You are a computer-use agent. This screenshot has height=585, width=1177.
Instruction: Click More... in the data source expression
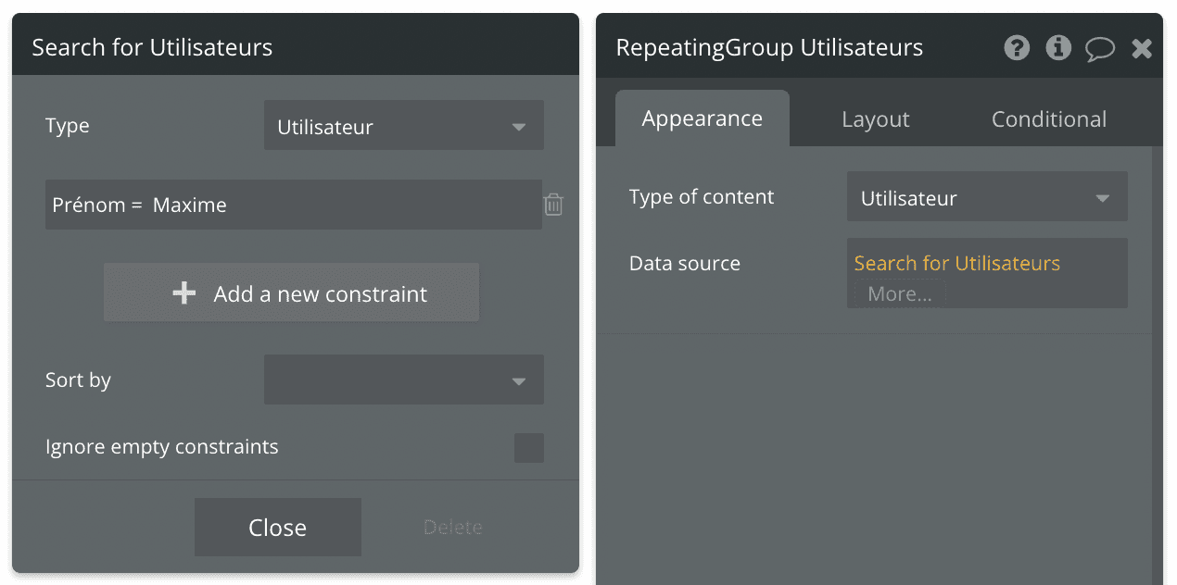pyautogui.click(x=899, y=294)
